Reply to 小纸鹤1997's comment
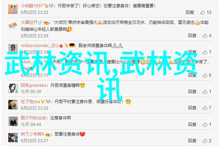Image resolution: width=219 pixels, height=146 pixels. click(x=190, y=12)
